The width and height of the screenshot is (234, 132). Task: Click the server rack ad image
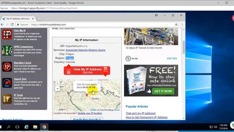[x=151, y=37]
